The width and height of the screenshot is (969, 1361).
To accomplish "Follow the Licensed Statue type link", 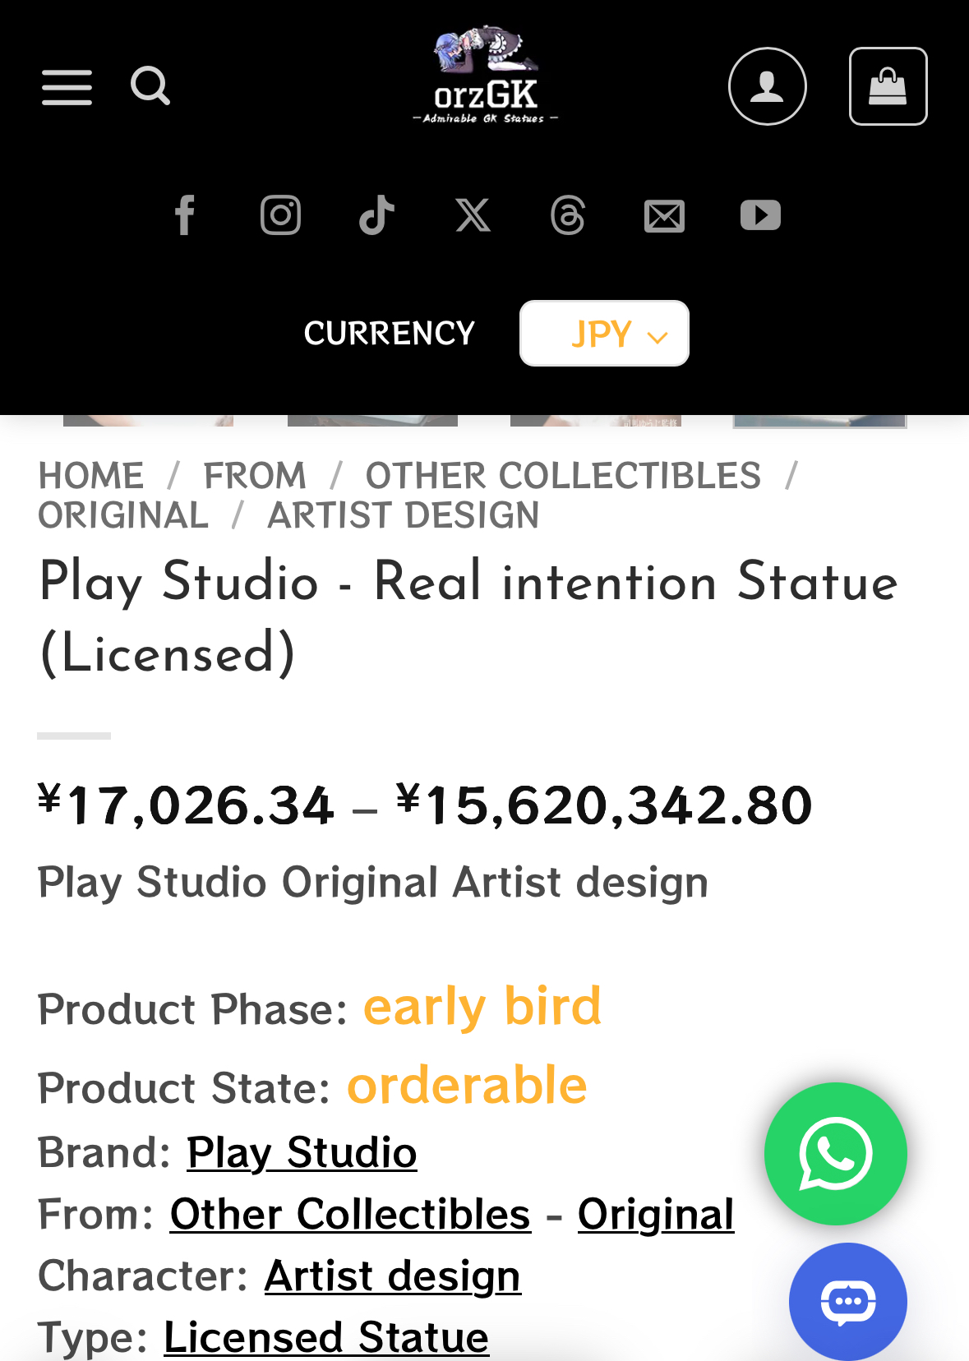I will [x=326, y=1337].
